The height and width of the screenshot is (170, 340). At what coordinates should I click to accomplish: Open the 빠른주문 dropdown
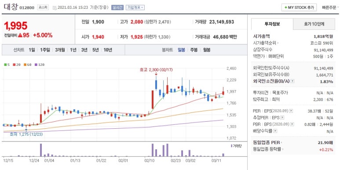click(x=330, y=7)
